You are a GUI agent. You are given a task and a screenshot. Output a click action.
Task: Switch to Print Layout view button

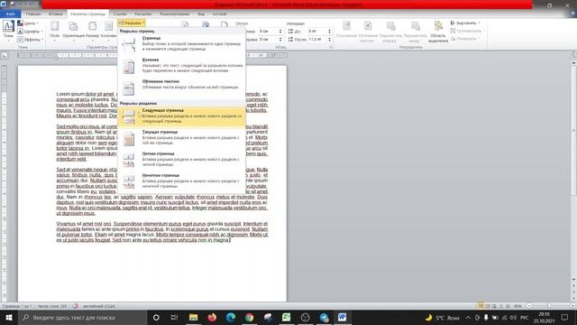pos(481,306)
